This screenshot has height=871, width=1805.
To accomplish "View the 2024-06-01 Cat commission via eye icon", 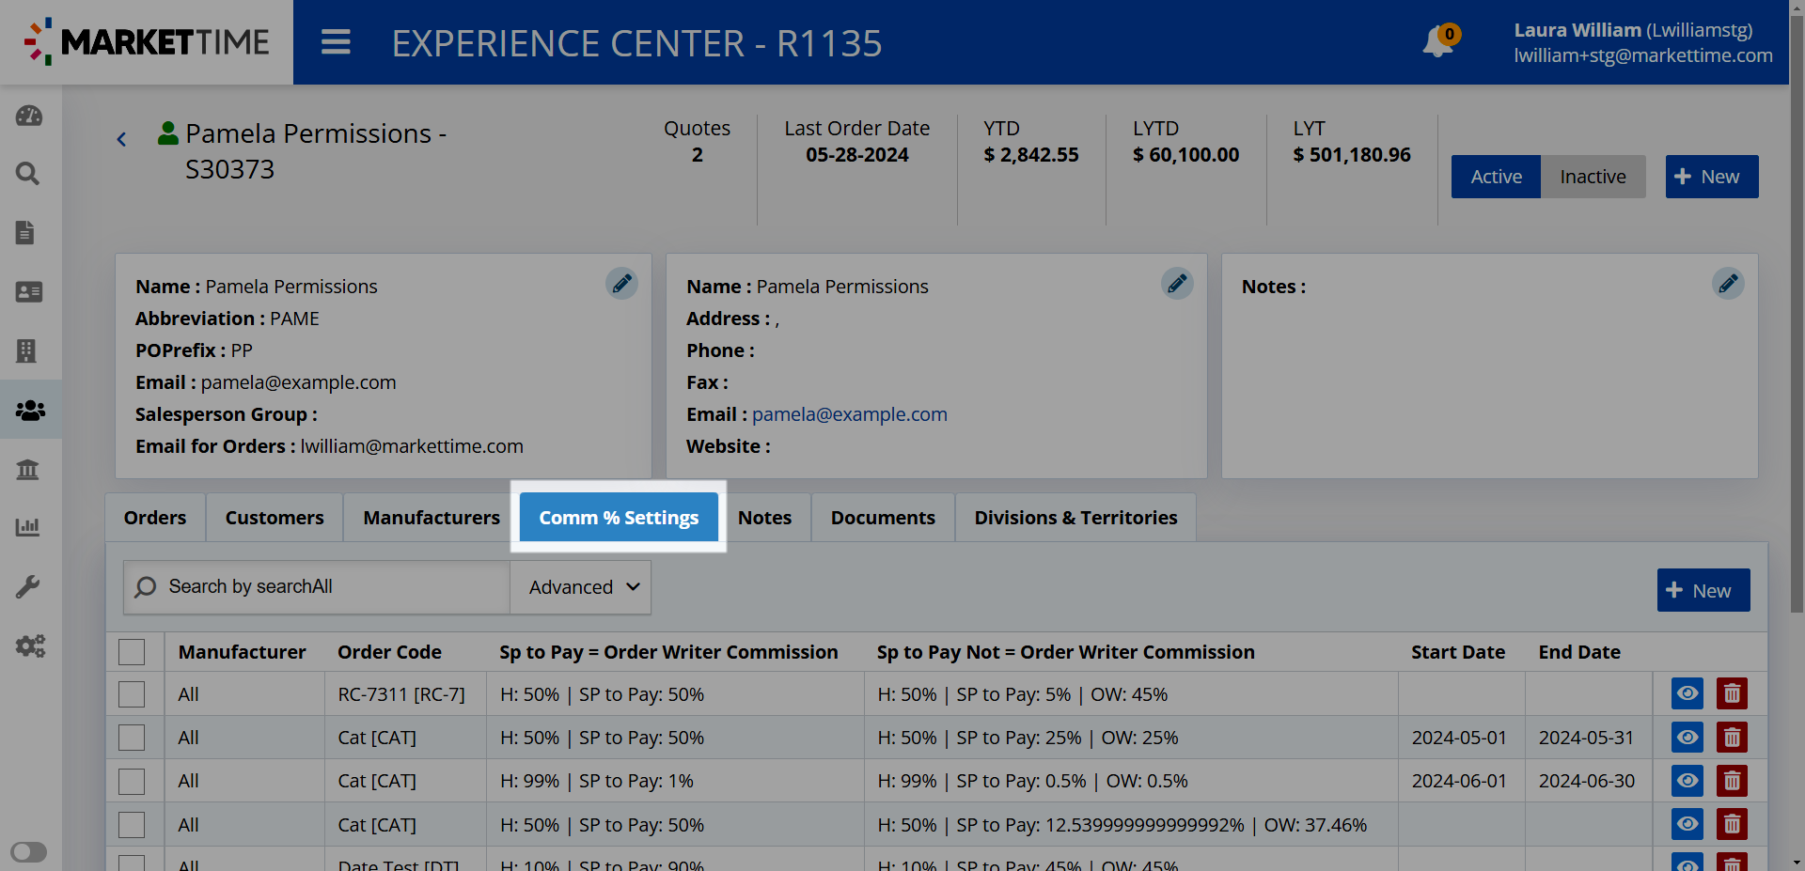I will coord(1687,781).
